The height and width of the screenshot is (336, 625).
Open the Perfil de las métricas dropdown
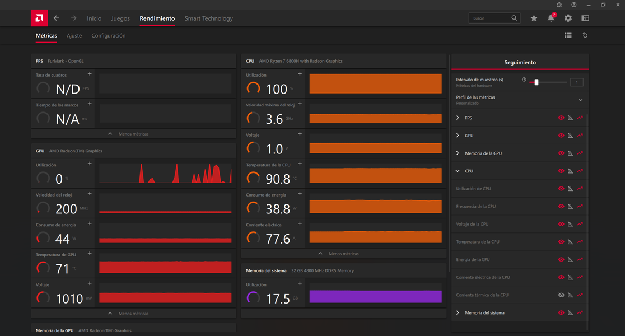pyautogui.click(x=580, y=100)
